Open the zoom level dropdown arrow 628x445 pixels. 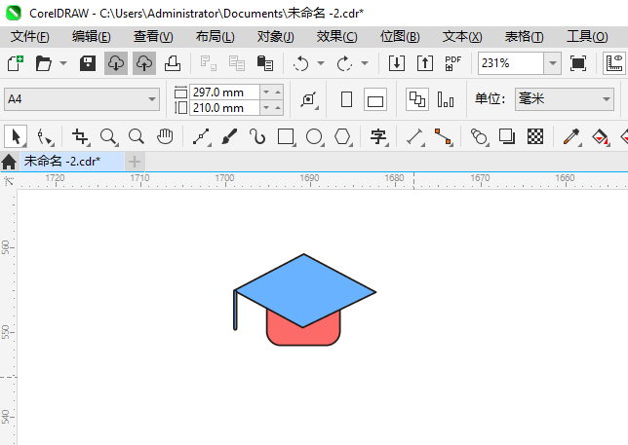[x=553, y=63]
